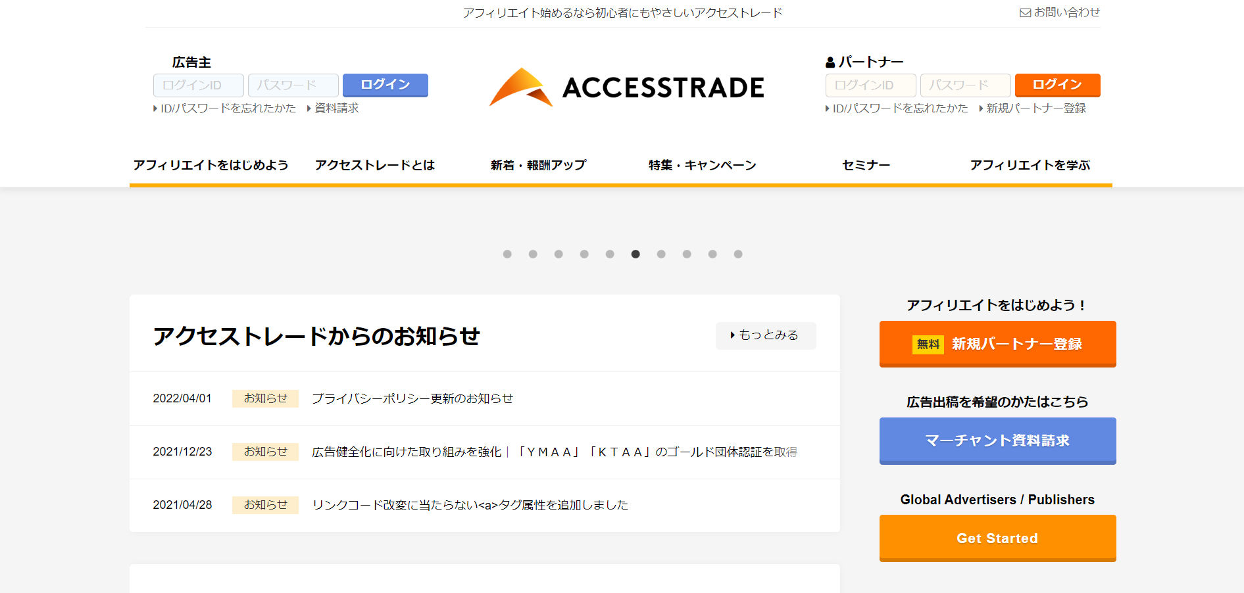1244x593 pixels.
Task: Open the 資料請求 link
Action: pos(333,108)
